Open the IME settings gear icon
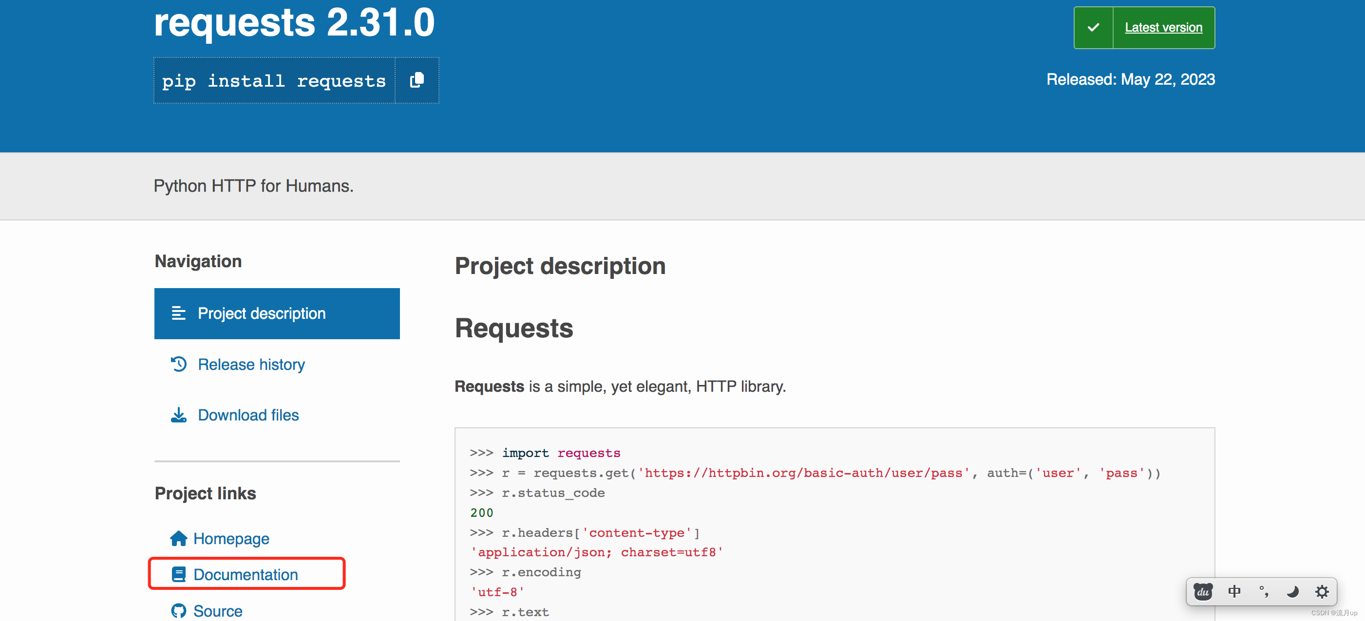Image resolution: width=1365 pixels, height=621 pixels. pyautogui.click(x=1322, y=591)
